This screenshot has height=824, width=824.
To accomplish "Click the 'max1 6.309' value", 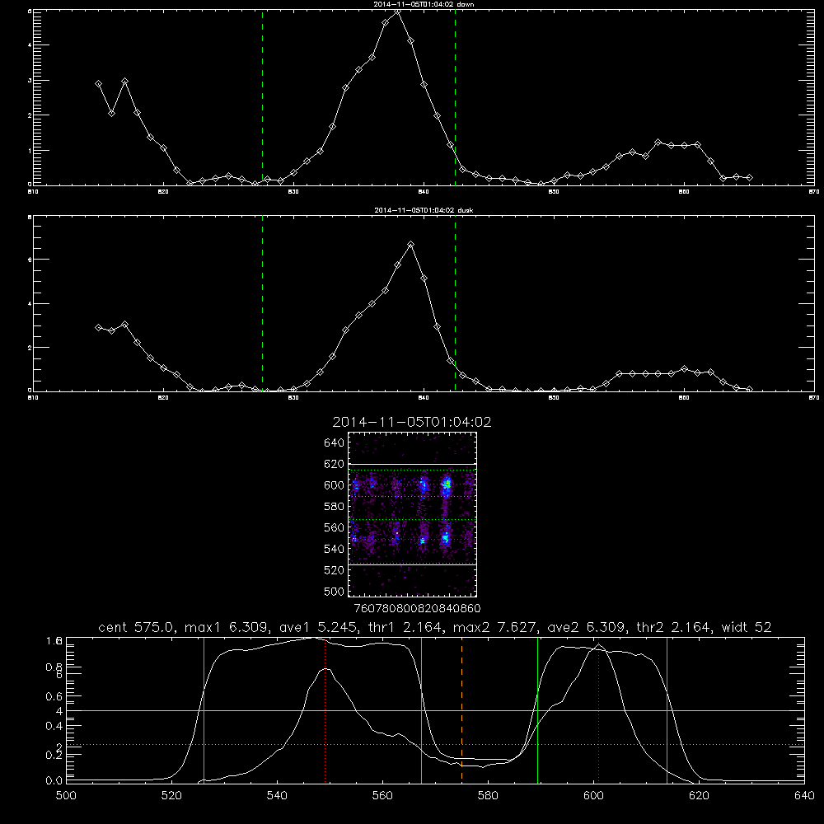I will coord(226,627).
